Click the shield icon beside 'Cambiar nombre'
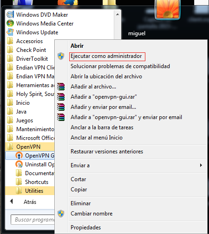The image size is (209, 234). (x=61, y=214)
